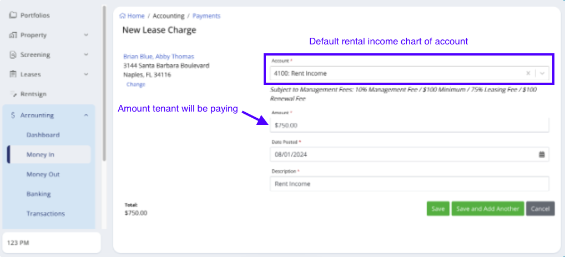Click the Portfolios folder icon
The width and height of the screenshot is (565, 257).
(13, 16)
